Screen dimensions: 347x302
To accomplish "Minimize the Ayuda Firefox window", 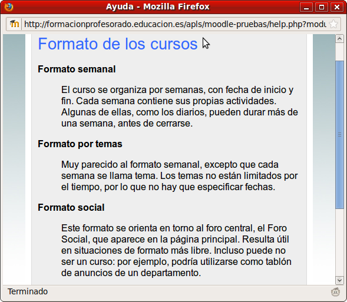I will point(306,7).
